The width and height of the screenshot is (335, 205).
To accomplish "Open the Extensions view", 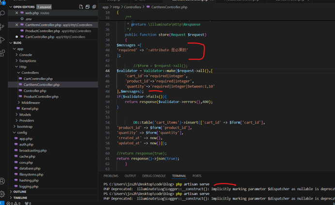I will point(2,53).
